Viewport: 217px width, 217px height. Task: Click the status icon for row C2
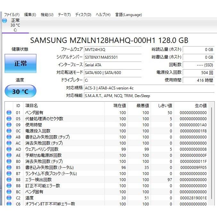[9, 198]
